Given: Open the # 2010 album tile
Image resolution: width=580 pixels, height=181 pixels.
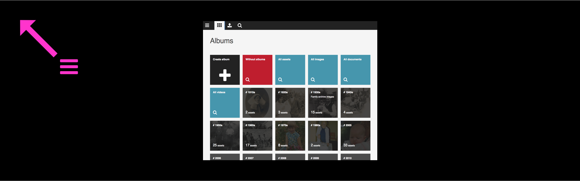Looking at the screenshot, I should (356, 157).
